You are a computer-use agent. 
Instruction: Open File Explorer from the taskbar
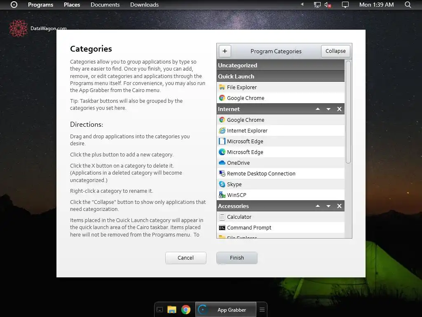[x=172, y=310]
